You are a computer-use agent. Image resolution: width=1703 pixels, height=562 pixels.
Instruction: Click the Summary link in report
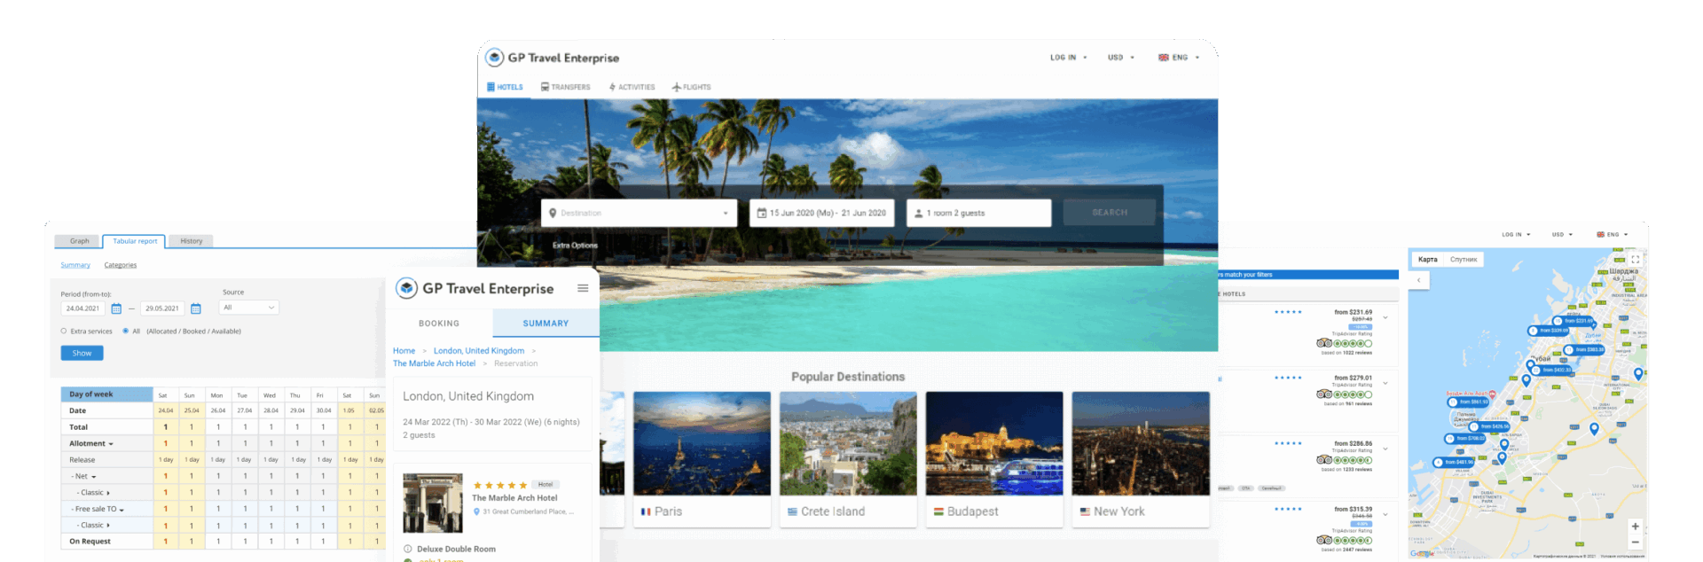tap(75, 265)
